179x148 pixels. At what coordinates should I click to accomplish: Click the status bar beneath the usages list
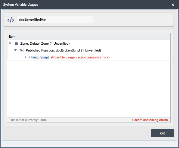(x=89, y=120)
